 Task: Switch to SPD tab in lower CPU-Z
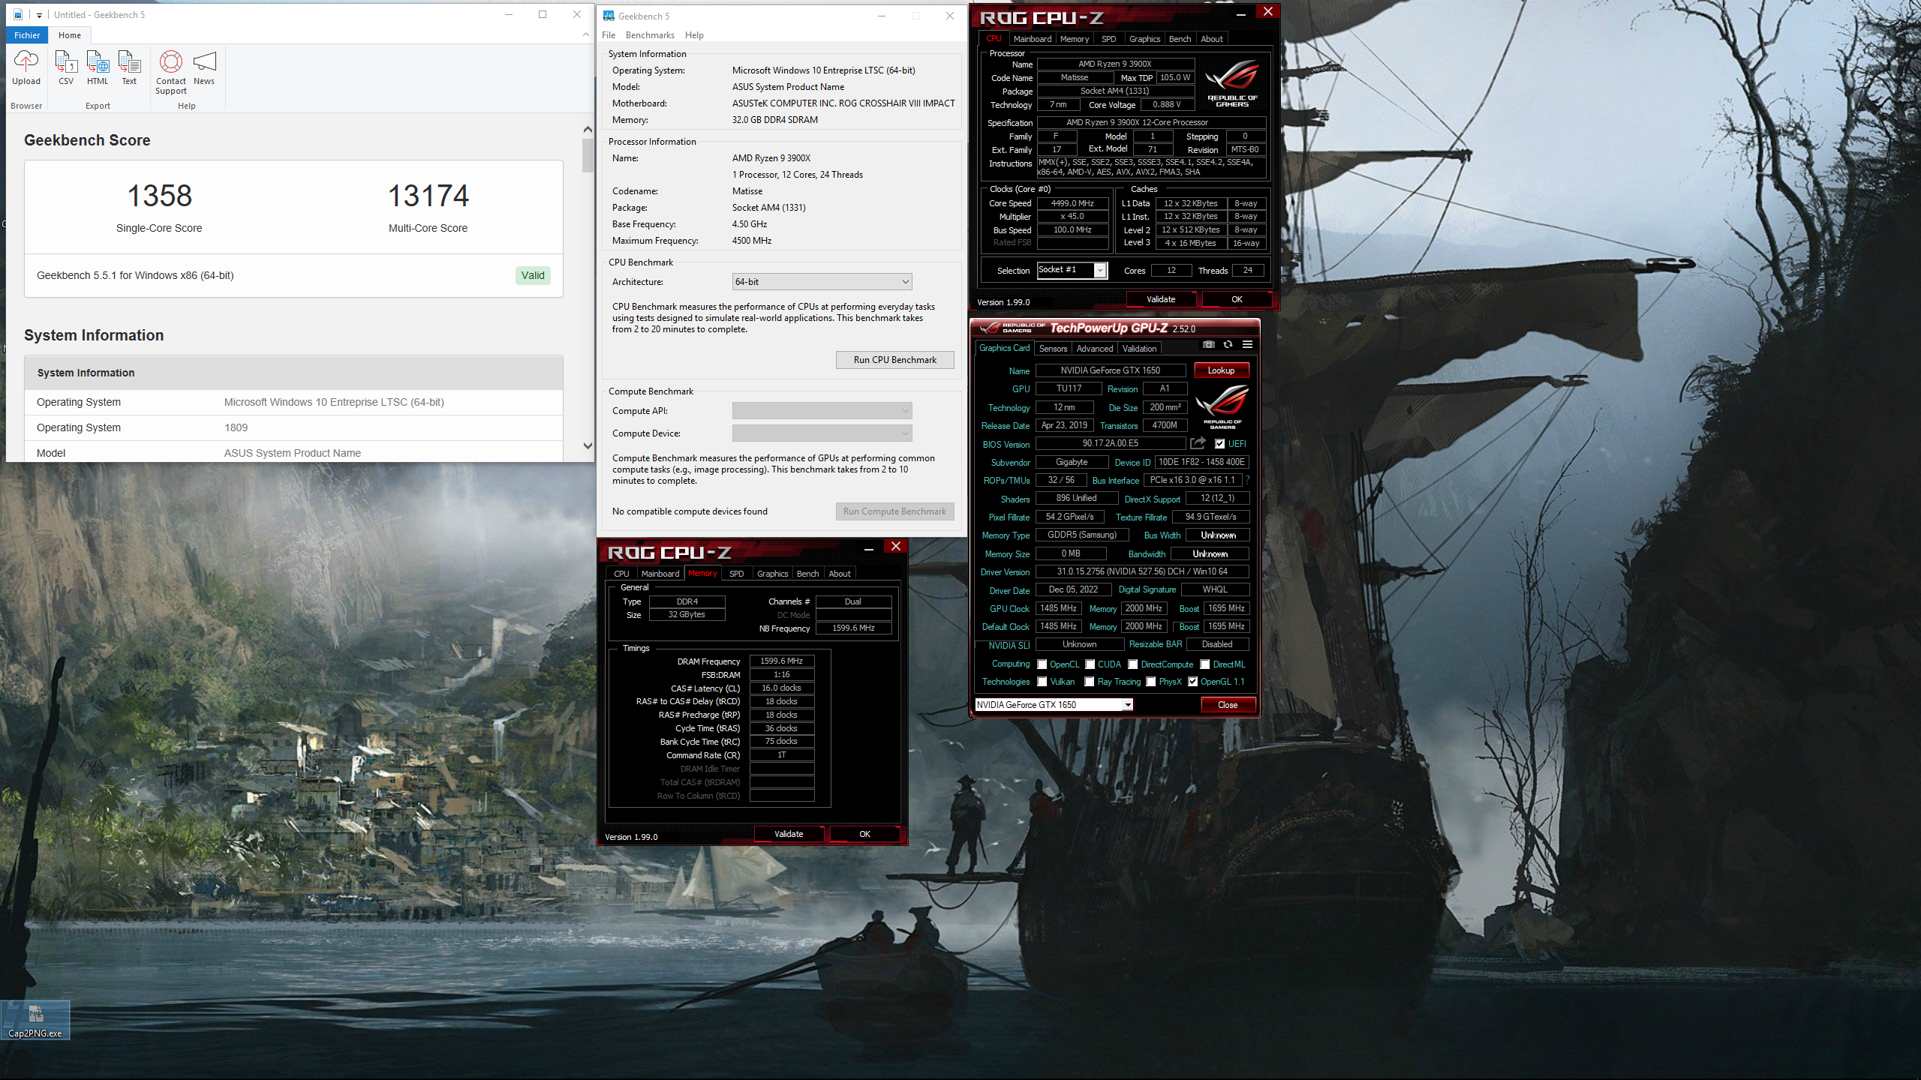(x=737, y=574)
